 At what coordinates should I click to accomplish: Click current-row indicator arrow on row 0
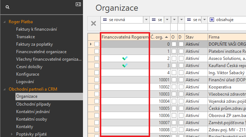pos(91,44)
